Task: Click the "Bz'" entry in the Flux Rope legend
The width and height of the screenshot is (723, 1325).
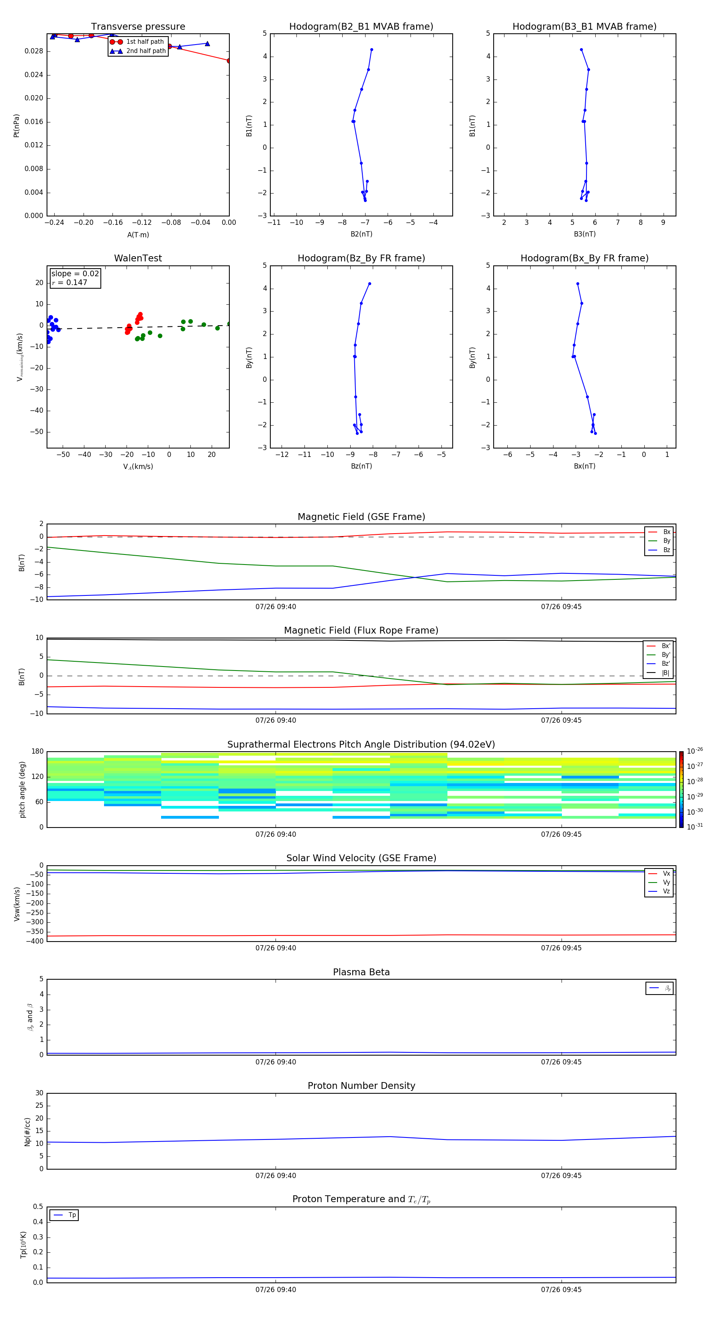Action: click(x=658, y=664)
